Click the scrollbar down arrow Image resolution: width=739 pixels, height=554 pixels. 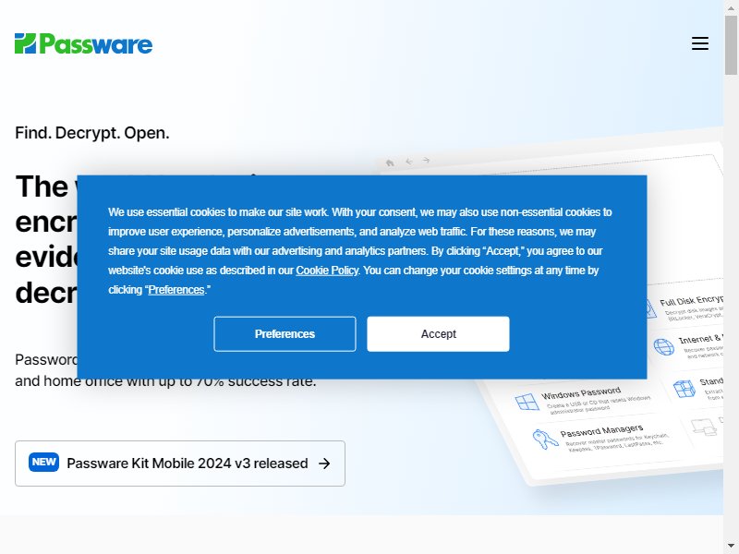click(731, 547)
